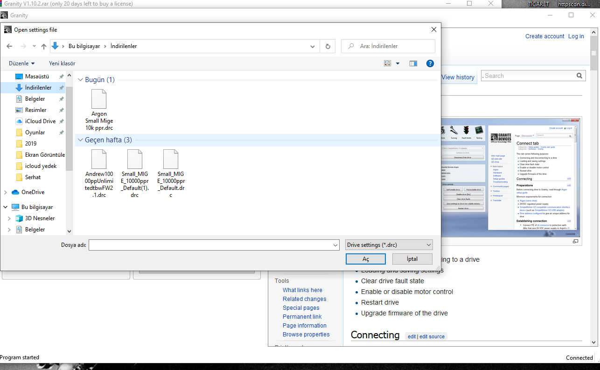Select the Argon Small Mige 10k ppr.drc file

point(99,110)
